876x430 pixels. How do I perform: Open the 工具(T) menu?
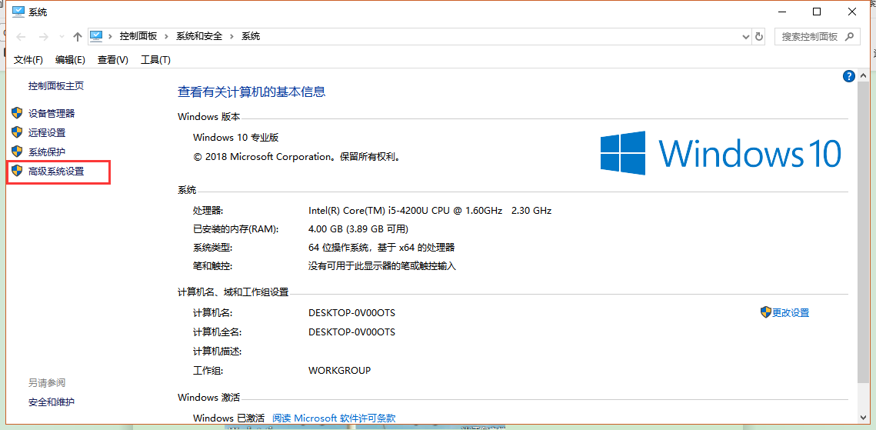tap(155, 60)
